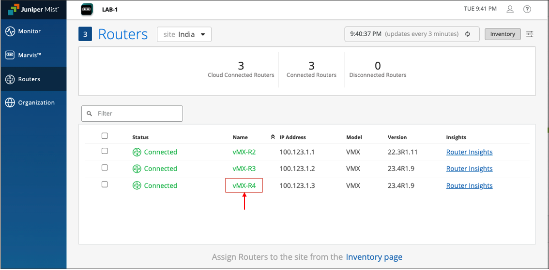Toggle the select-all header checkbox
549x270 pixels.
(105, 136)
